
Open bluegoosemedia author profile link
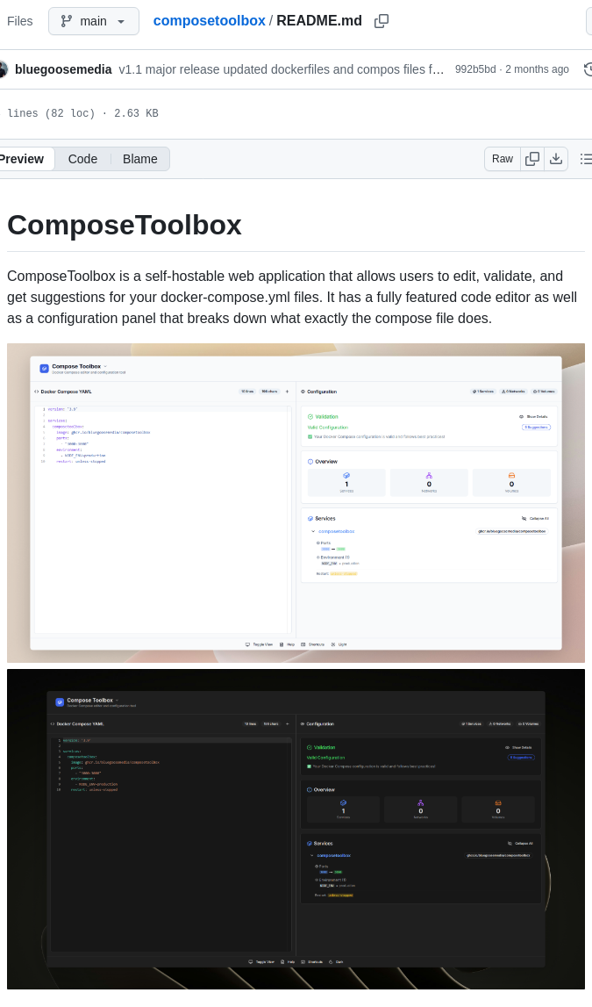[x=63, y=69]
